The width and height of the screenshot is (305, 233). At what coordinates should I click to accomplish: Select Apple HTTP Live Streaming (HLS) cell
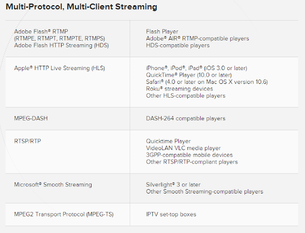68,82
